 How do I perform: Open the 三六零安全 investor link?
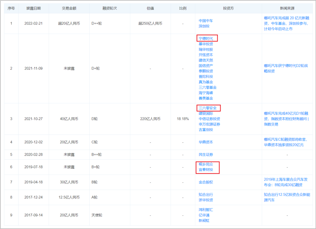[208, 108]
